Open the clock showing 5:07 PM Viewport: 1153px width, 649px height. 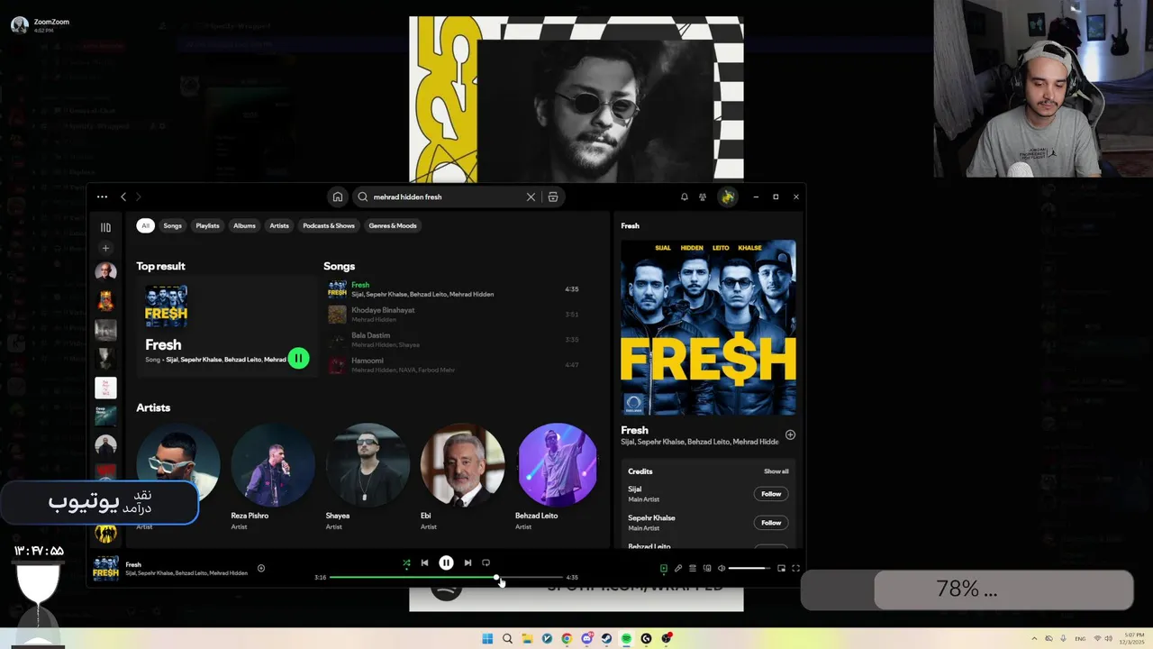(x=1132, y=638)
